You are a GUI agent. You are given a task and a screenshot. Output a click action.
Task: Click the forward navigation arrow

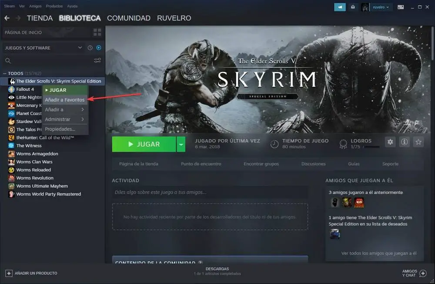tap(18, 18)
